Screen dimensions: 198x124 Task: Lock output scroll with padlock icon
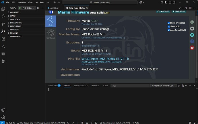click(x=183, y=86)
